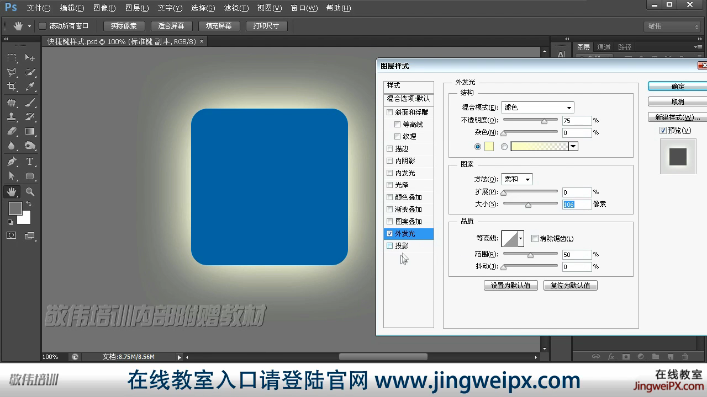The image size is (707, 397).
Task: Select the Move tool
Action: (x=30, y=58)
